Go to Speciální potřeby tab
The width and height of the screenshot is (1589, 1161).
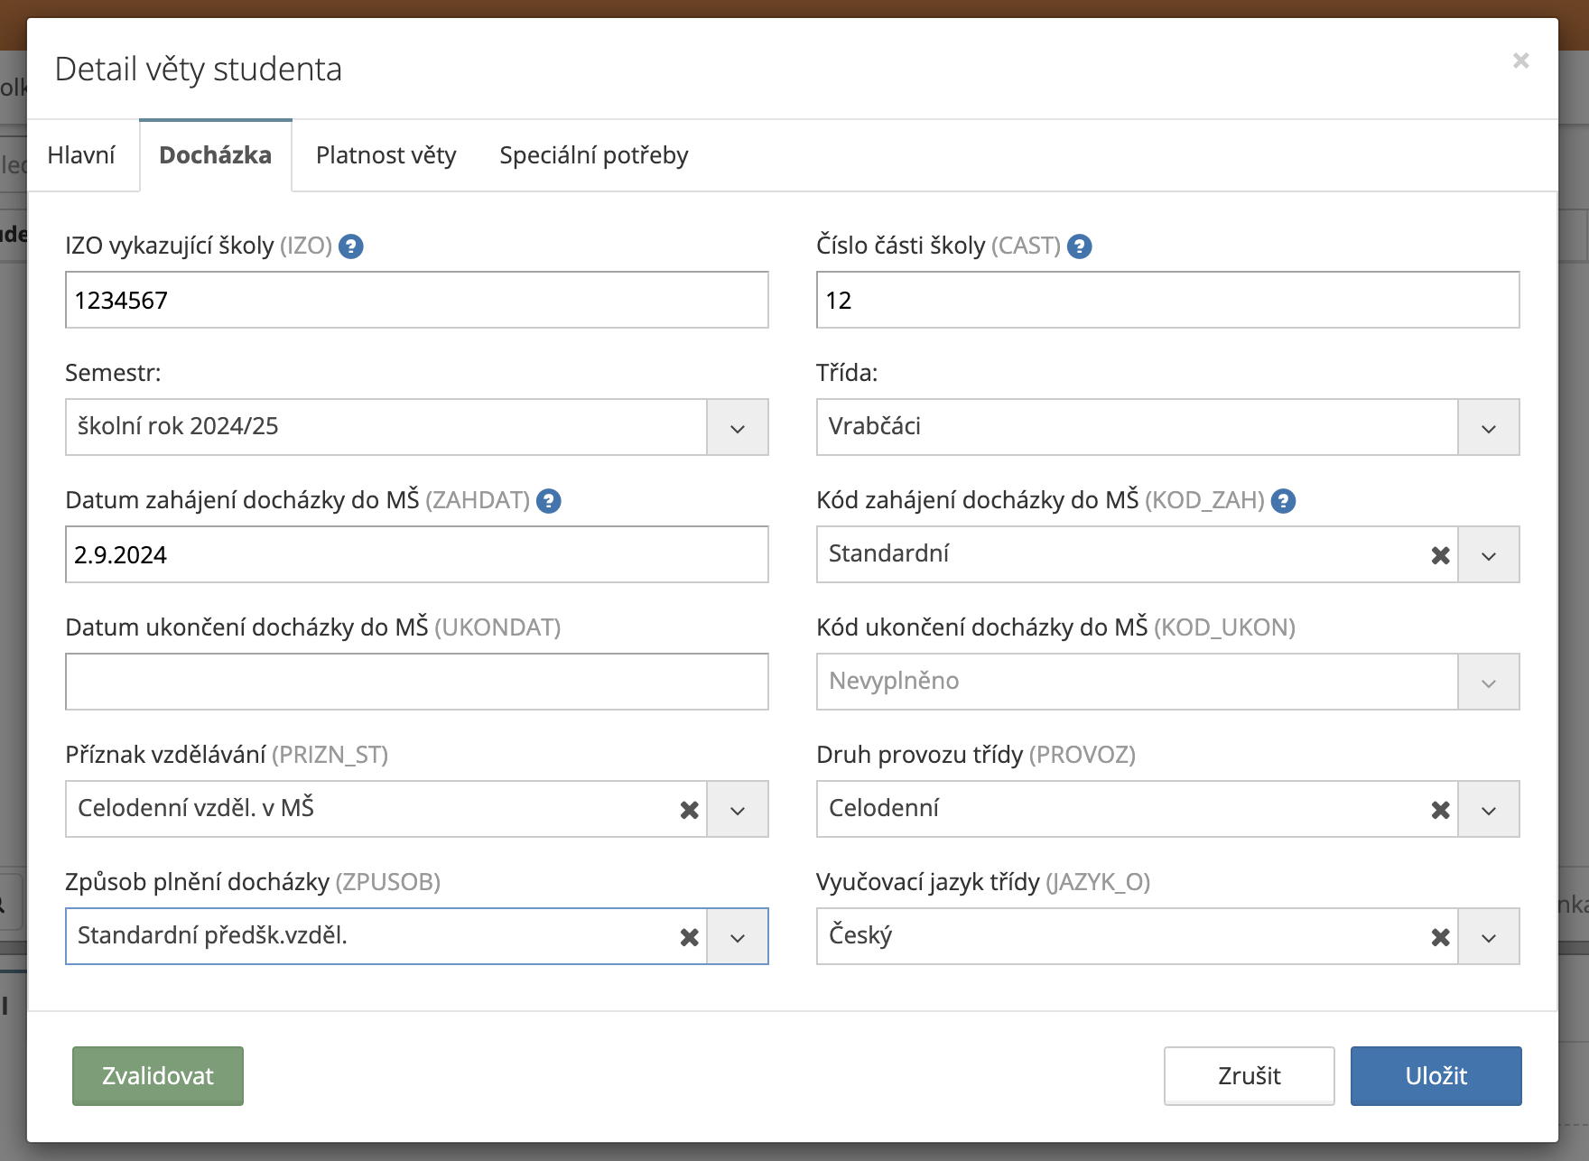(593, 155)
